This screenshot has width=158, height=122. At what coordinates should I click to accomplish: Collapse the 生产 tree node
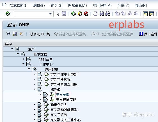(12, 49)
